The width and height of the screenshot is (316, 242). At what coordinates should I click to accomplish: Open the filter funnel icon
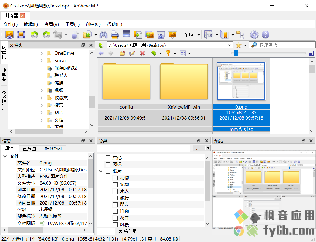tap(168, 53)
